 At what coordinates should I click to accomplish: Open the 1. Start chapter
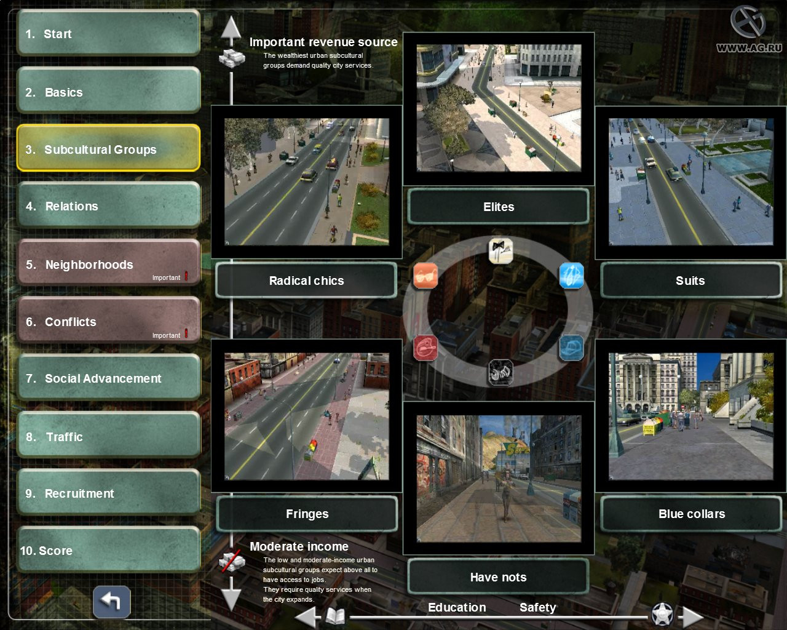[x=108, y=34]
